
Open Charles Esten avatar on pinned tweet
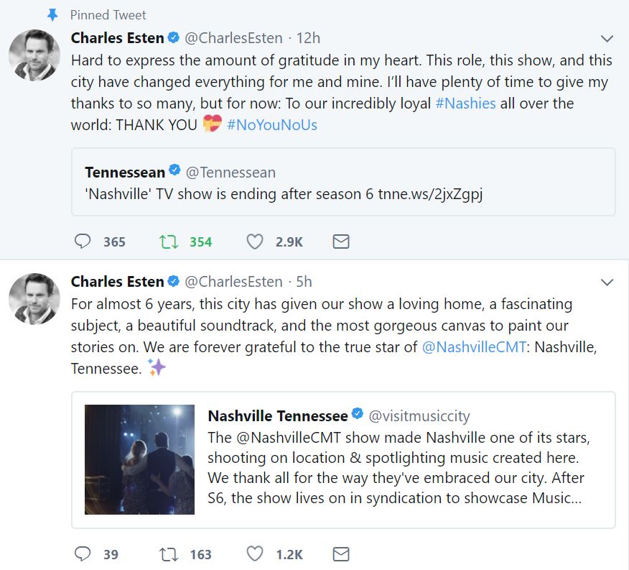point(34,55)
